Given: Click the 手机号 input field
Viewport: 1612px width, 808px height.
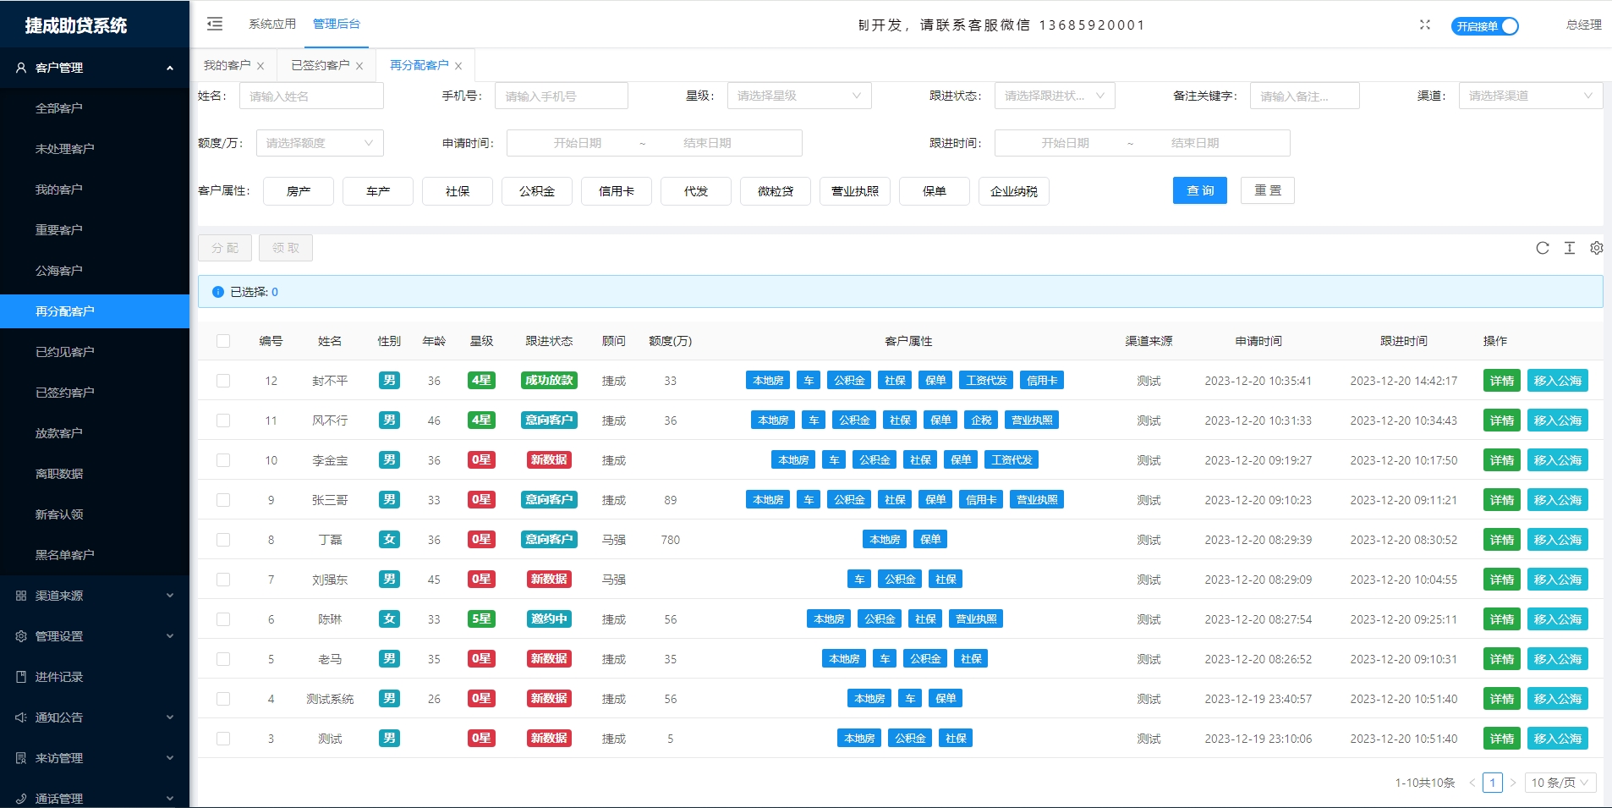Looking at the screenshot, I should (562, 96).
